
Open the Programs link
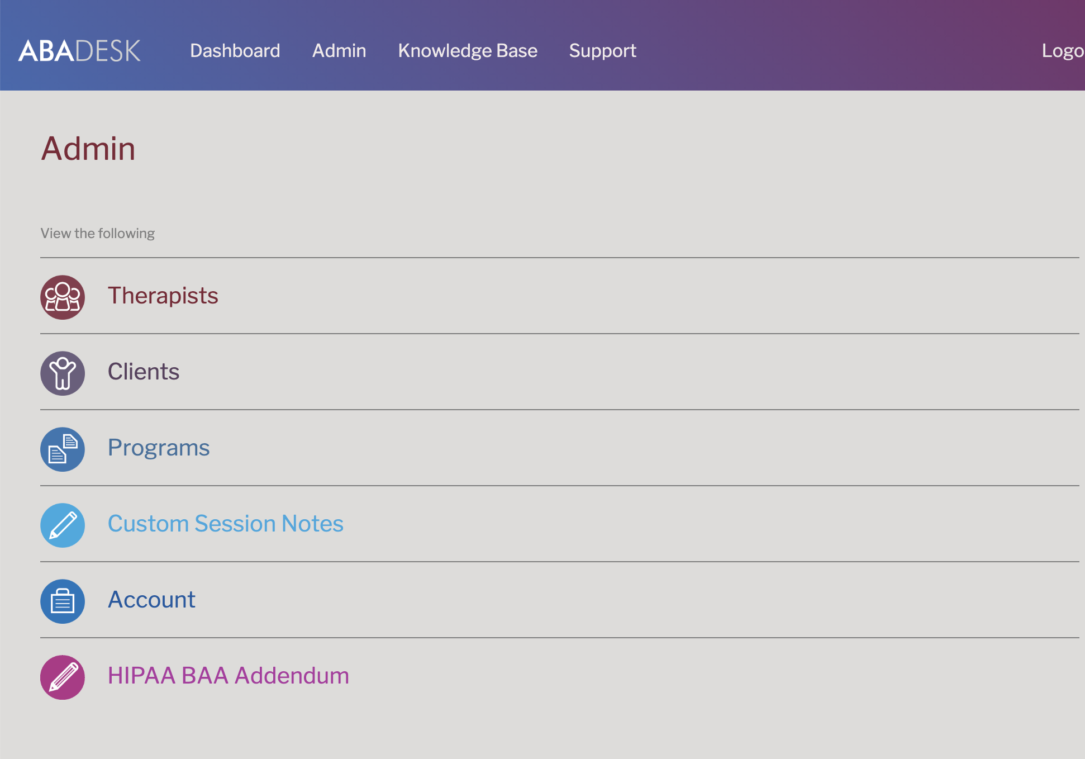click(159, 448)
